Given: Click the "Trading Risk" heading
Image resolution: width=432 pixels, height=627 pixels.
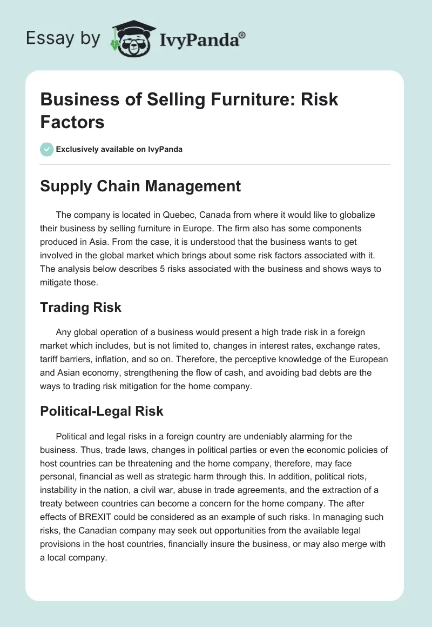Looking at the screenshot, I should coord(80,308).
